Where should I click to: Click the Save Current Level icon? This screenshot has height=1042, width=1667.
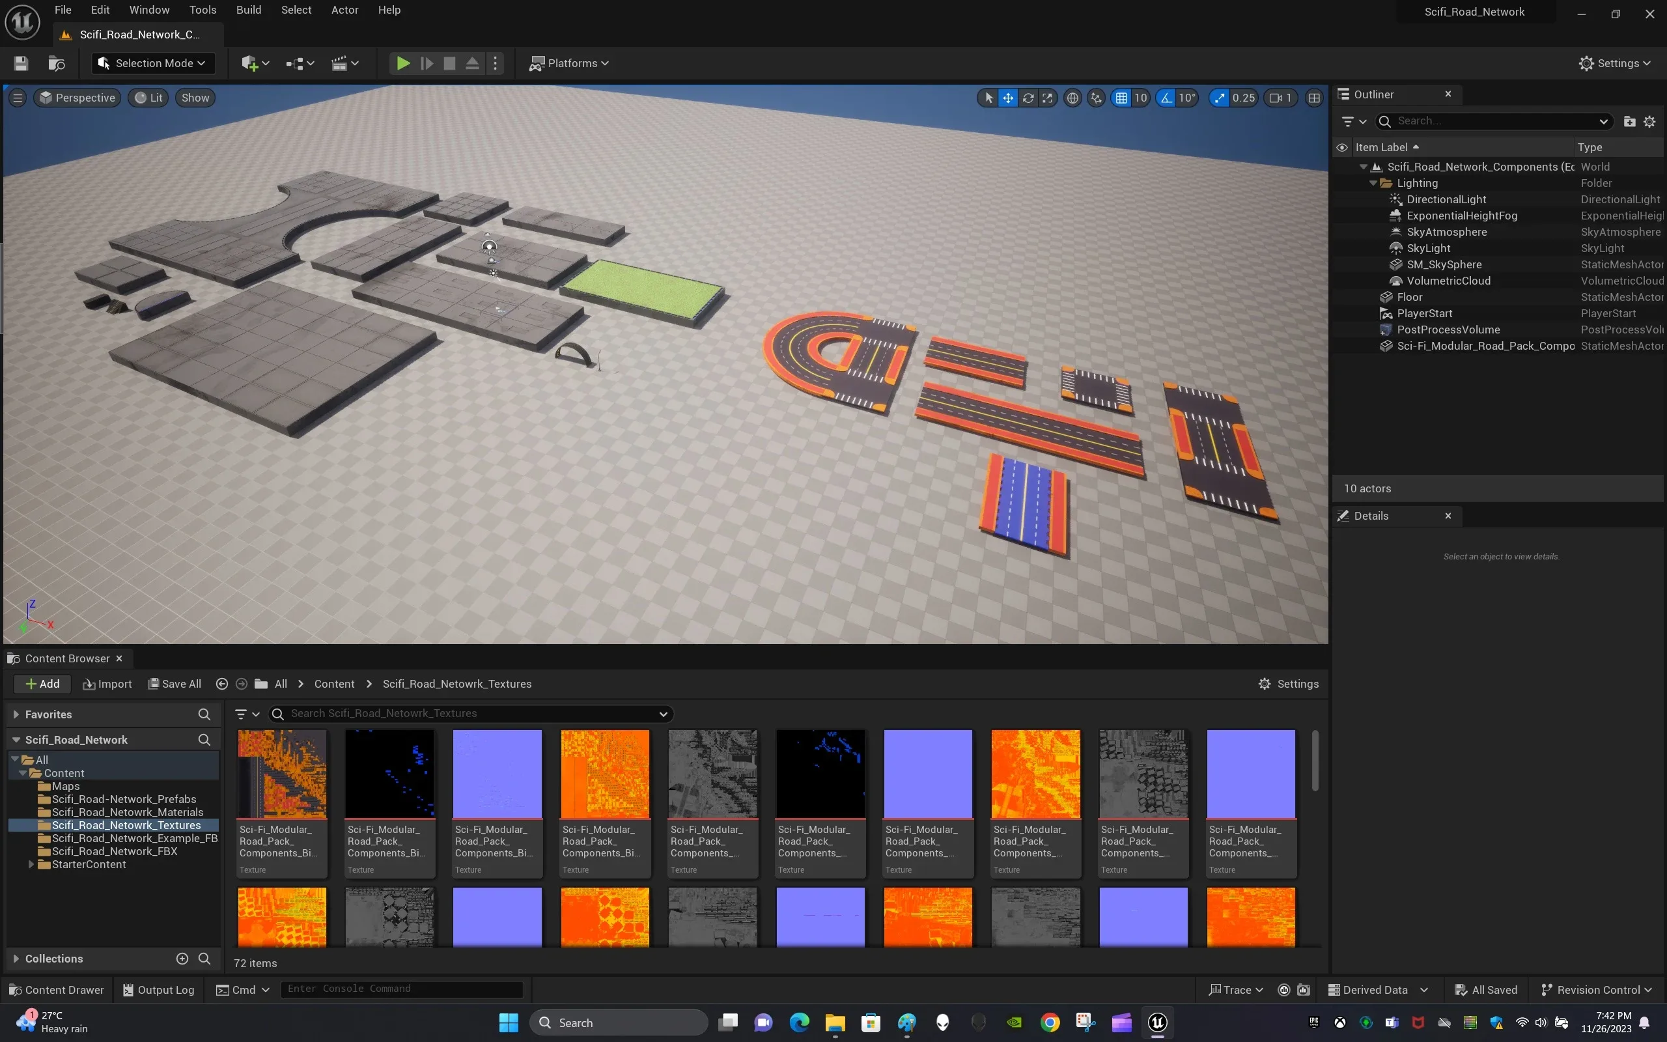pos(20,63)
